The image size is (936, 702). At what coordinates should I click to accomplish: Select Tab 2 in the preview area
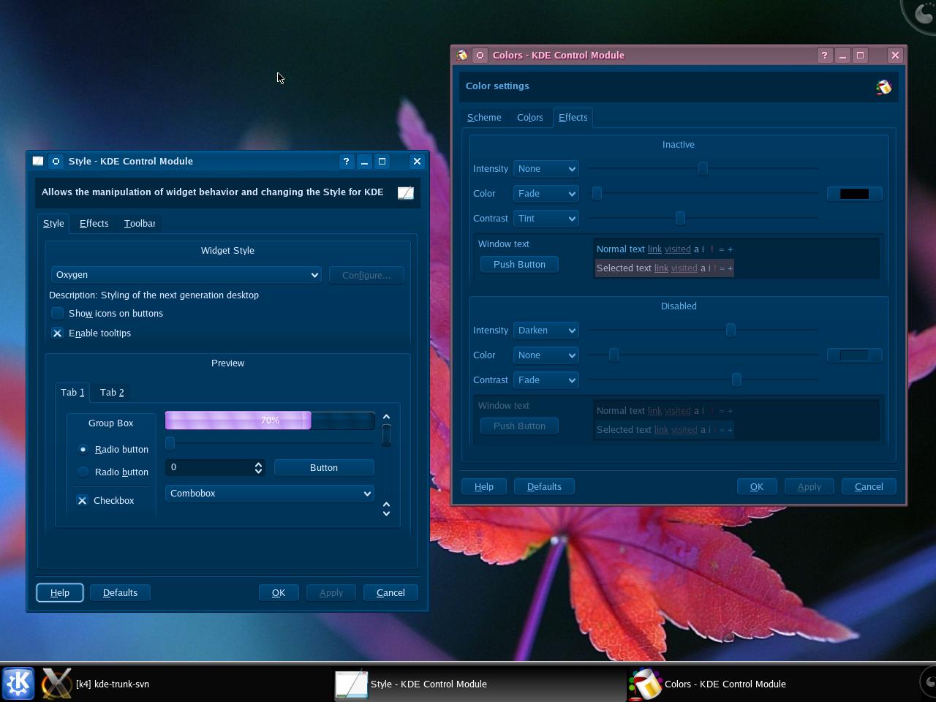pyautogui.click(x=112, y=393)
